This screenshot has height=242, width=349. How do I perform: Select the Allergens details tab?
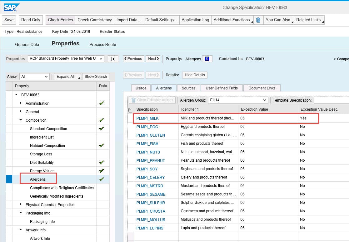pyautogui.click(x=164, y=88)
